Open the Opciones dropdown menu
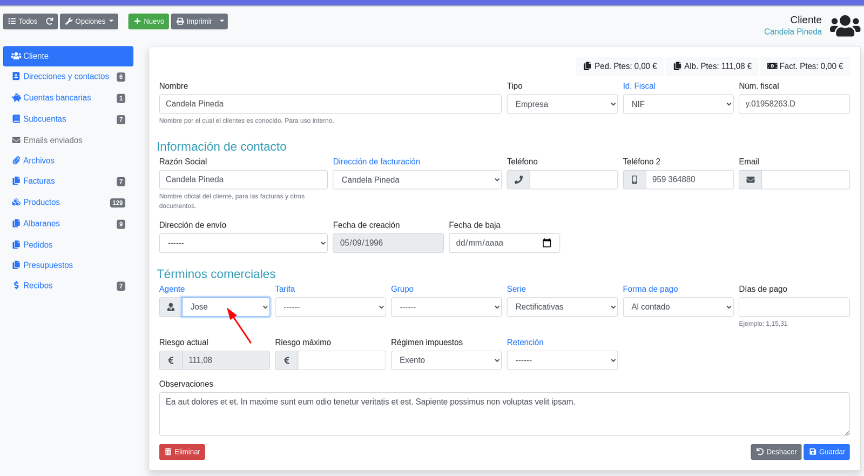This screenshot has width=864, height=476. point(89,21)
